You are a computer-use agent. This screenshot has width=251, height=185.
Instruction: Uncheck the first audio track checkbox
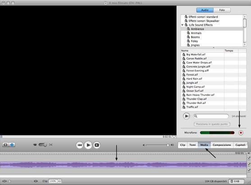pos(249,164)
